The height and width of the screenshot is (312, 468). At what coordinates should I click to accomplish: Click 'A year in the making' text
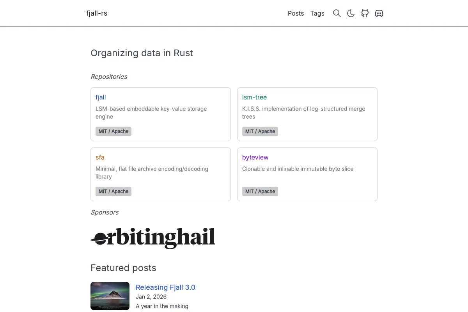click(x=162, y=306)
